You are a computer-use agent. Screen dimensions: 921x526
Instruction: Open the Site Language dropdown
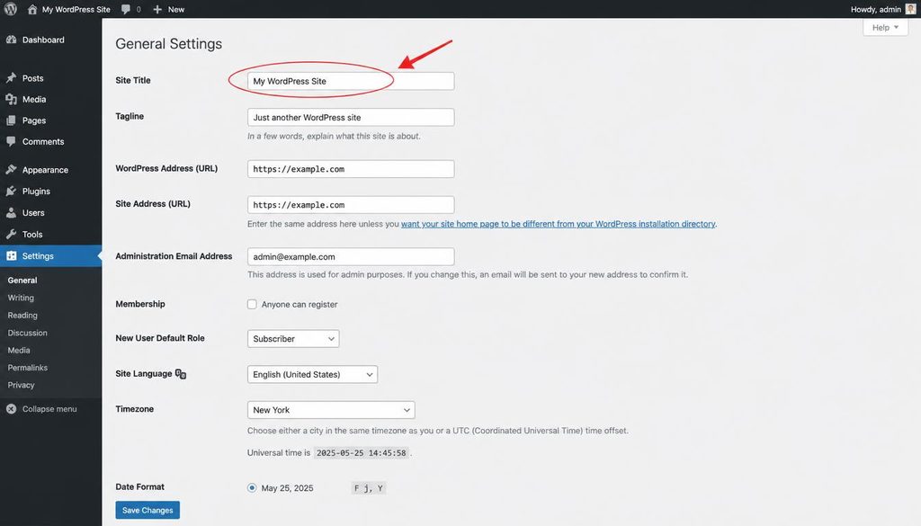click(312, 375)
